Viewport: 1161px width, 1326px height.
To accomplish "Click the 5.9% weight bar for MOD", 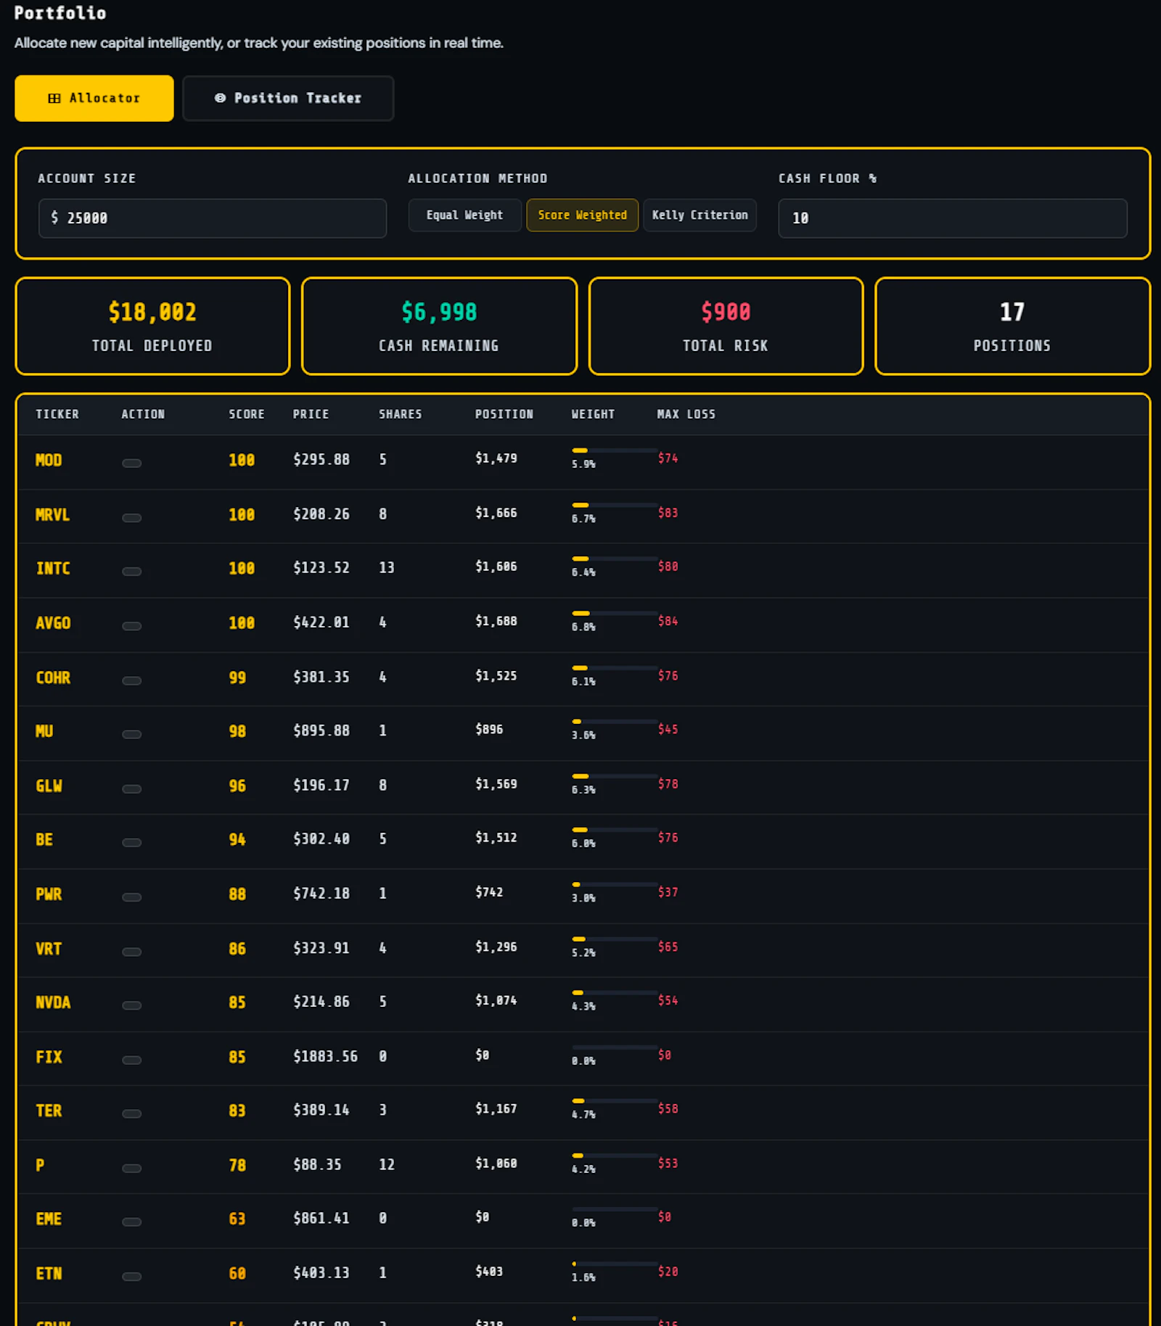I will tap(615, 450).
